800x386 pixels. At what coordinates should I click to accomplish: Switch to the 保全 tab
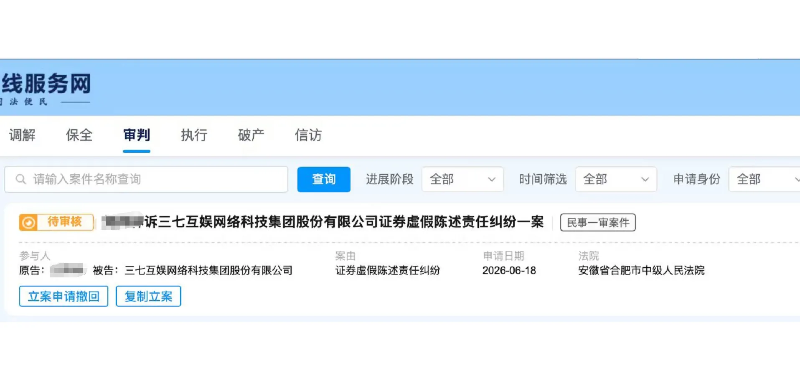[x=79, y=135]
